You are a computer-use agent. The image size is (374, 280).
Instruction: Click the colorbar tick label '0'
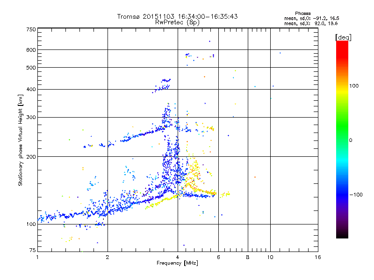pyautogui.click(x=351, y=140)
